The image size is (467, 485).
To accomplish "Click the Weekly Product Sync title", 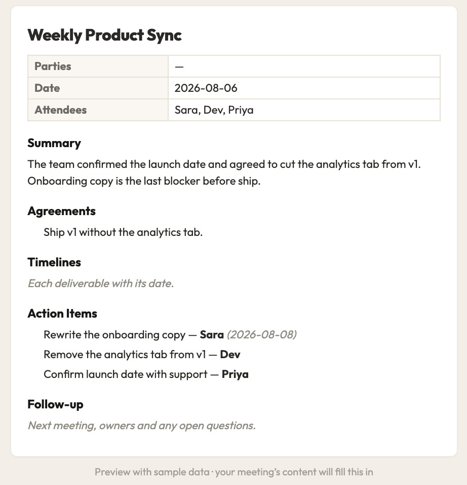I will coord(104,35).
